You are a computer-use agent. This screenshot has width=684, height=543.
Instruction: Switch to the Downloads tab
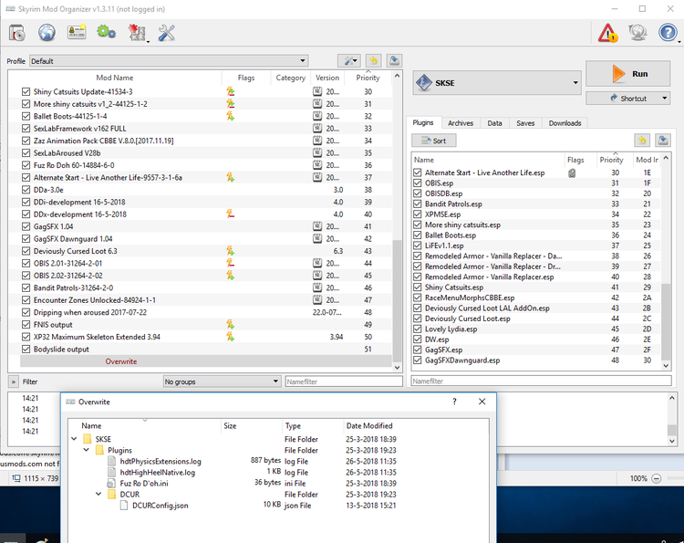click(x=565, y=123)
